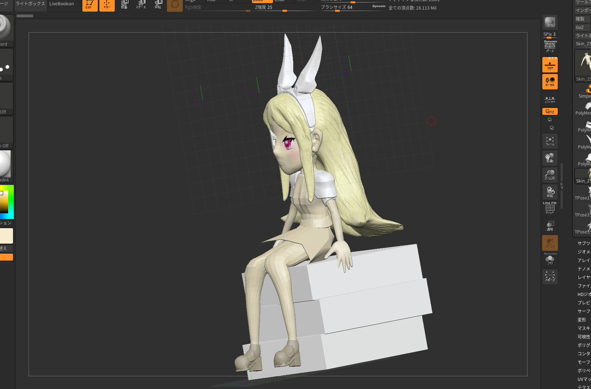The width and height of the screenshot is (591, 389).
Task: Click the Zadd button in top toolbar
Action: (x=262, y=1)
